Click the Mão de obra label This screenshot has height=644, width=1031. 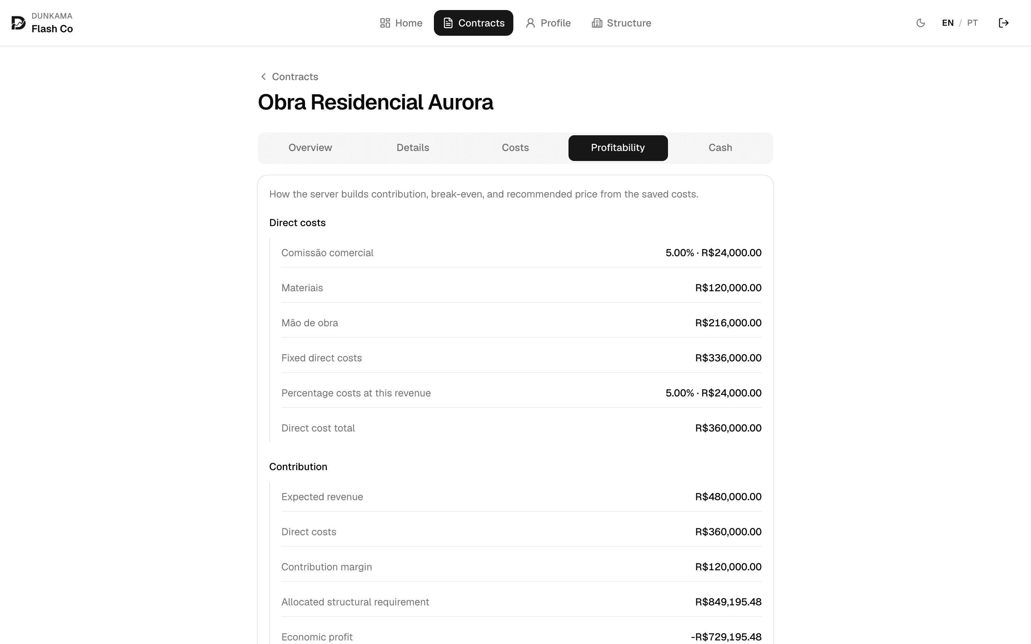pos(310,323)
